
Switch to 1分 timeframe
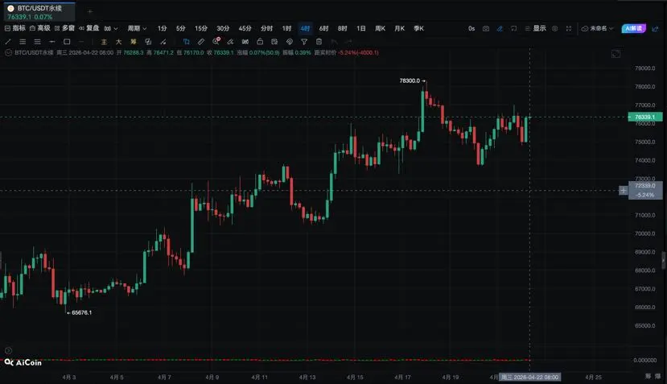coord(162,28)
